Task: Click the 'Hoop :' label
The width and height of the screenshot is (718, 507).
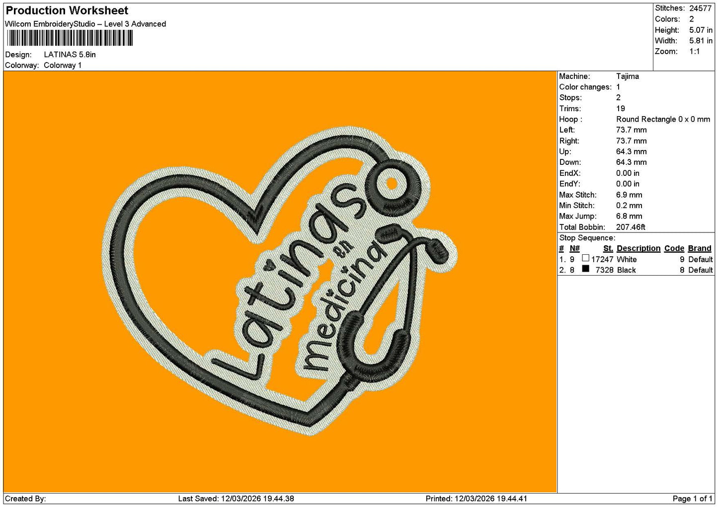Action: (x=570, y=120)
